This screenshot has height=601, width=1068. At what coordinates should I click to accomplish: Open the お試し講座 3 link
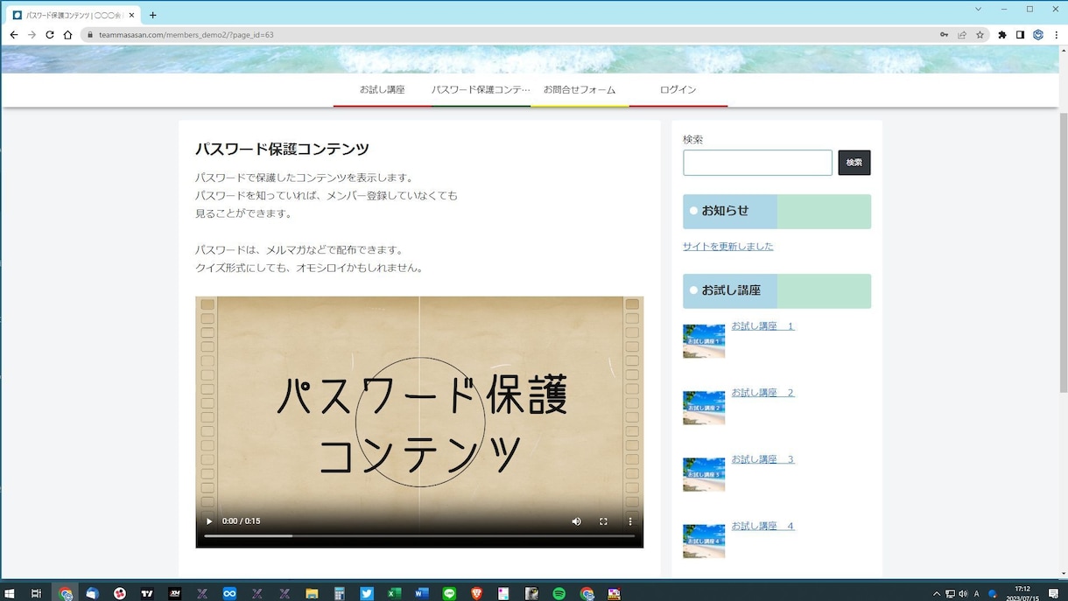pyautogui.click(x=763, y=459)
